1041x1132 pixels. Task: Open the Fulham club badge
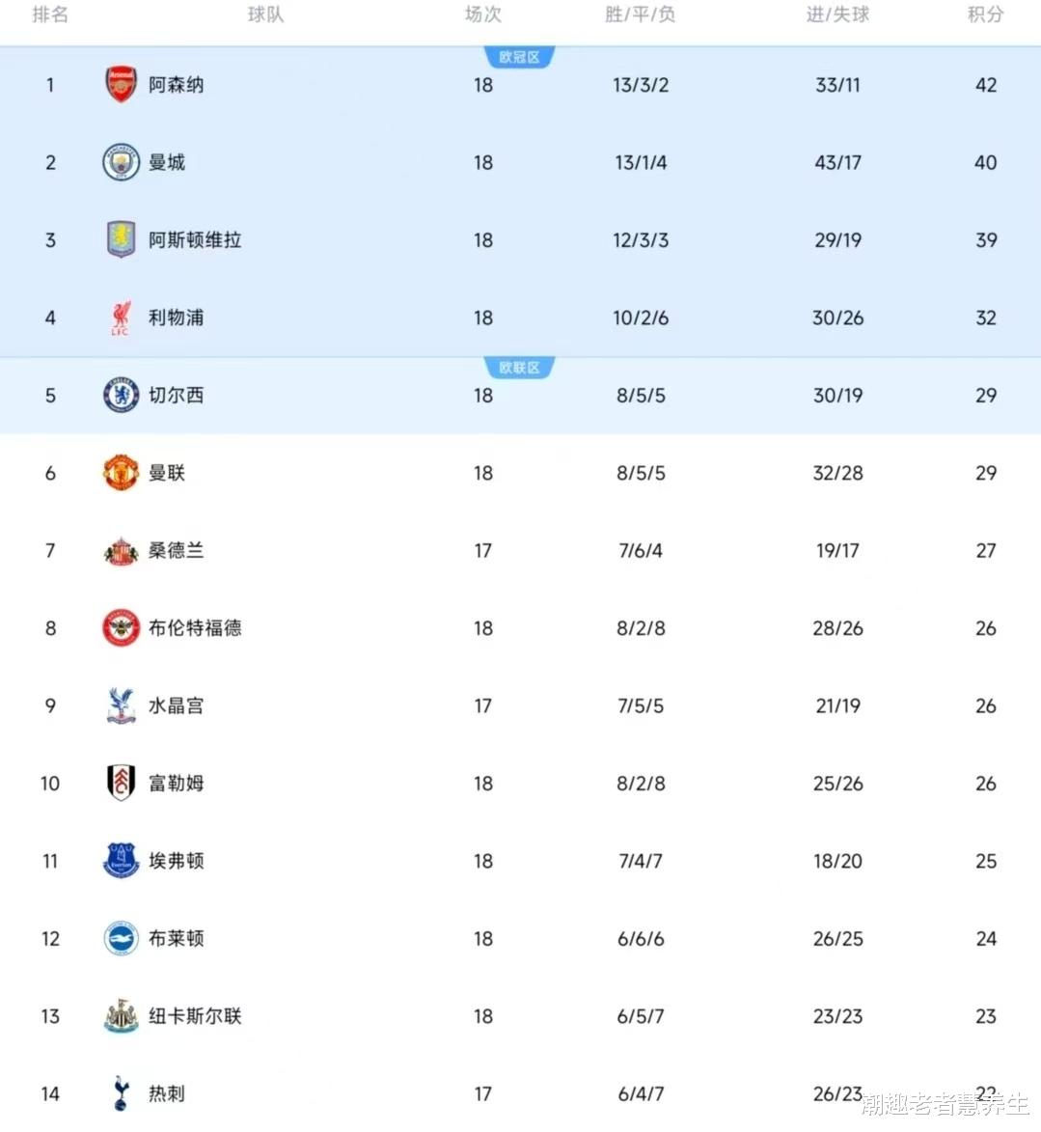click(121, 783)
